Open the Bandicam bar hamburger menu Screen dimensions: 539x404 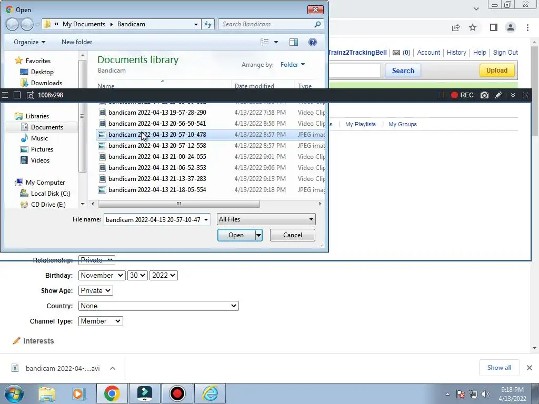click(x=5, y=95)
